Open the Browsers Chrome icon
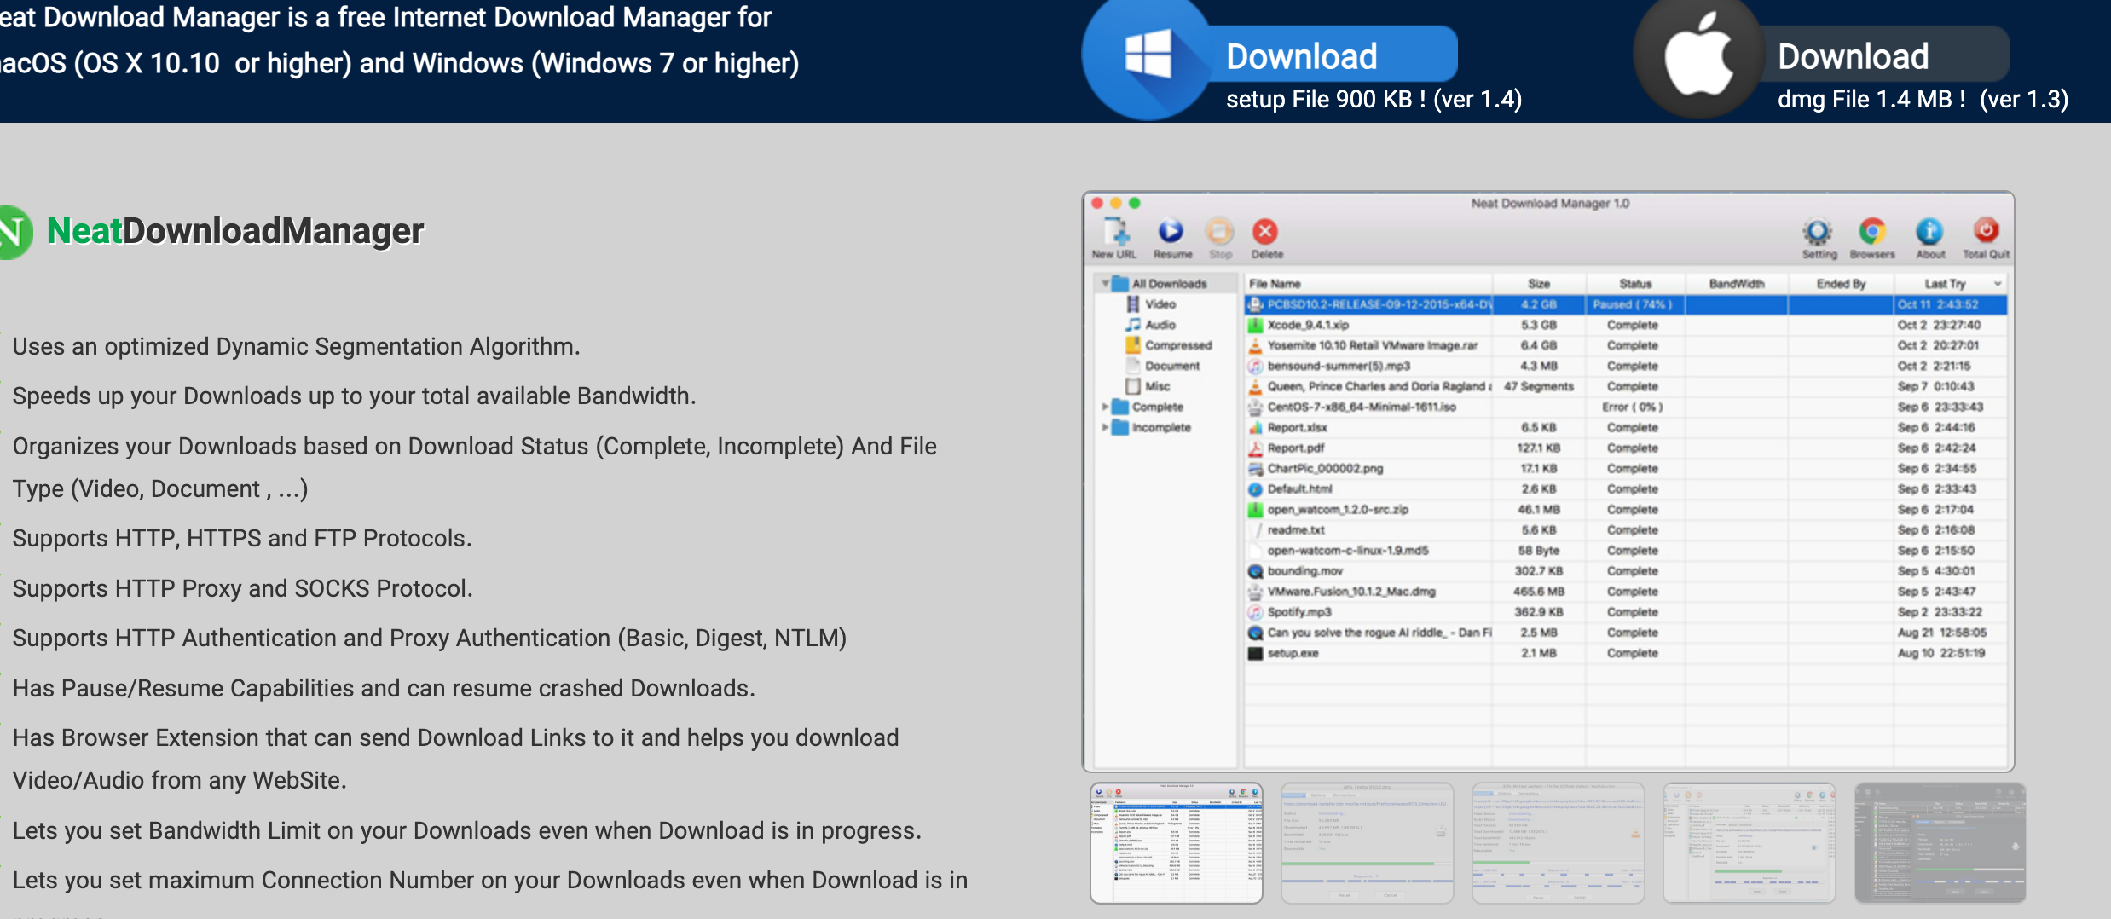Screen dimensions: 2111x919 pyautogui.click(x=1872, y=238)
